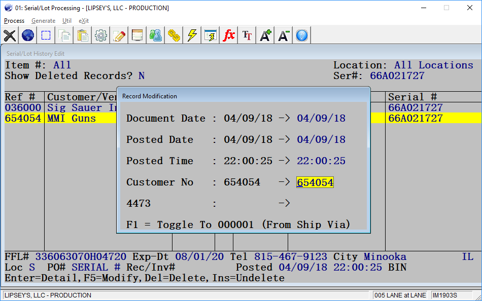Select the Sig Sauer row with Ref 036000
482x301 pixels.
pos(60,108)
